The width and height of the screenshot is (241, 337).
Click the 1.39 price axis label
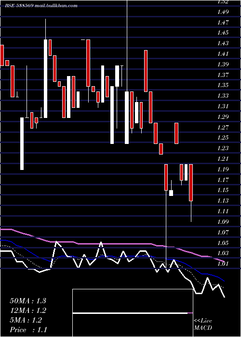223,65
